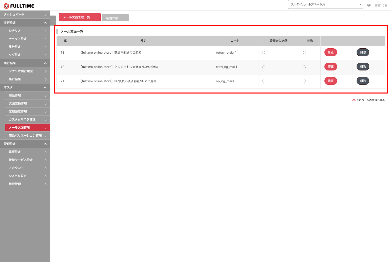This screenshot has width=391, height=262.
Task: Toggle 表示 radio for card_ng_mail1 row
Action: 304,67
